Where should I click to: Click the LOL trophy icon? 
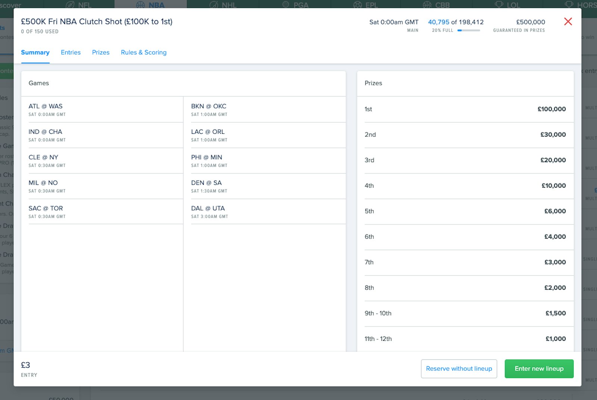(499, 5)
